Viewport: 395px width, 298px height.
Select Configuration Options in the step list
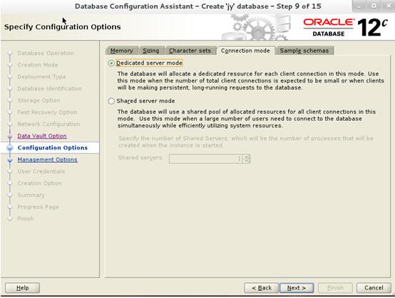(x=53, y=148)
